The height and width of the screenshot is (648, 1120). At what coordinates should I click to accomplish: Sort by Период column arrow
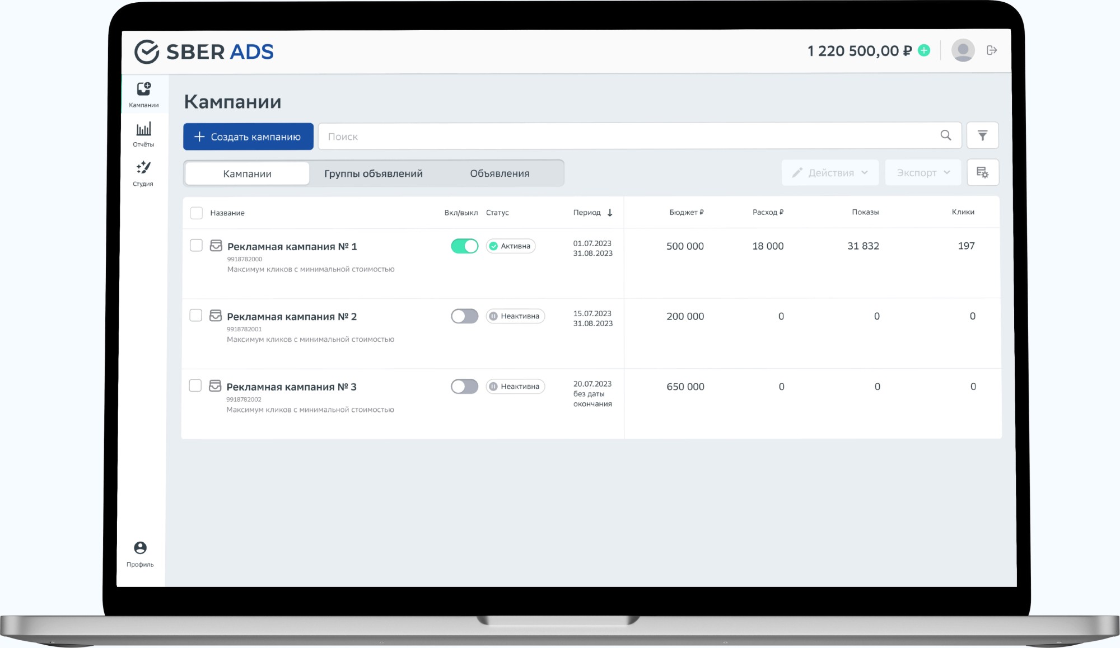point(610,213)
